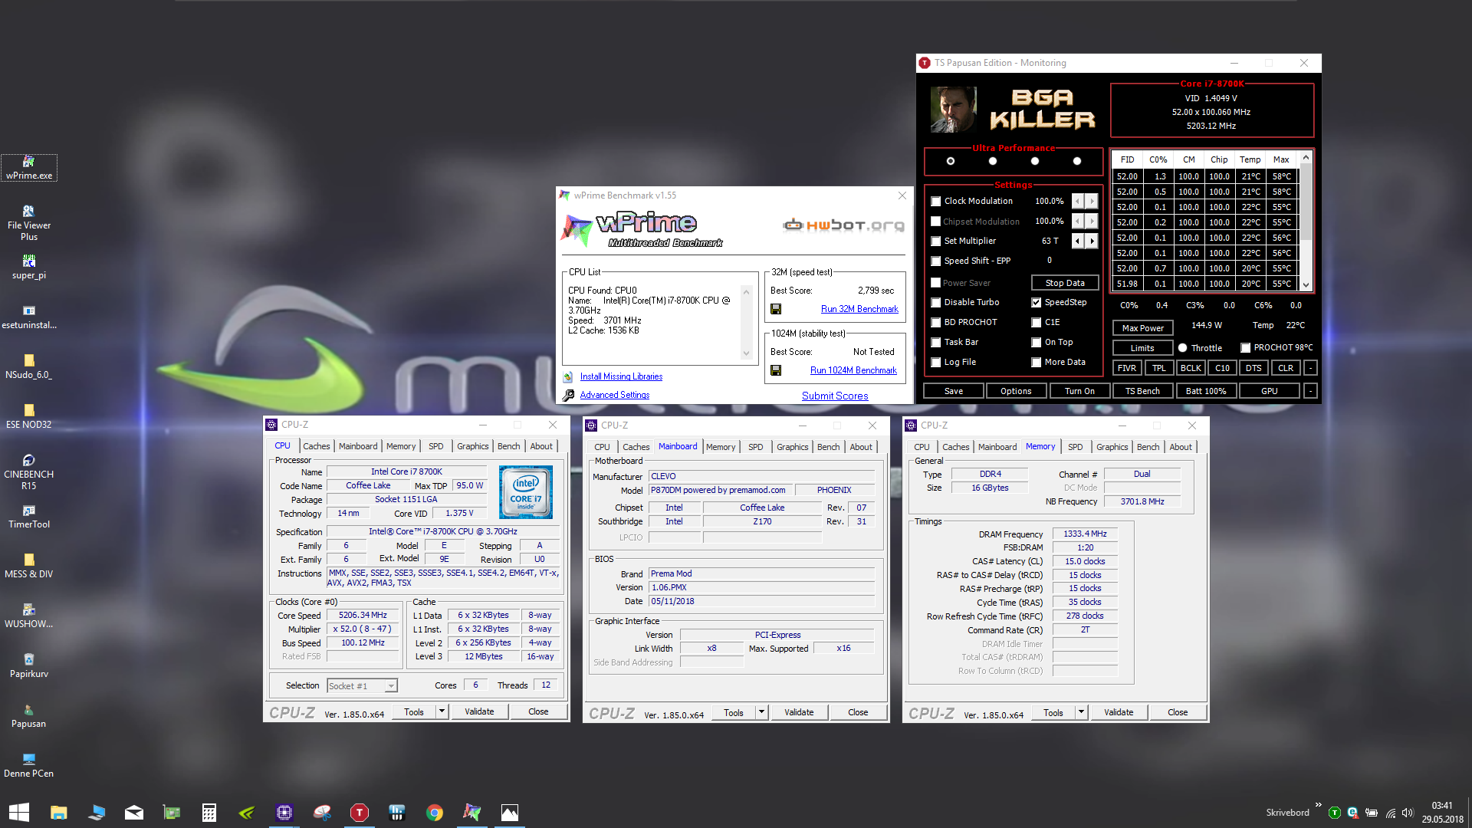Toggle Speed Shift - EPP checkbox

click(x=936, y=261)
